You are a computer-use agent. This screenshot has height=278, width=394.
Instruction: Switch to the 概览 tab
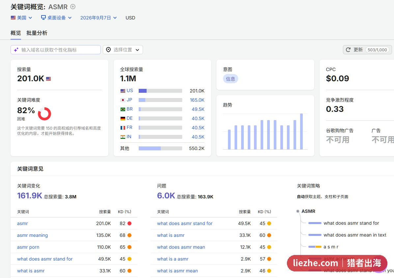click(15, 33)
